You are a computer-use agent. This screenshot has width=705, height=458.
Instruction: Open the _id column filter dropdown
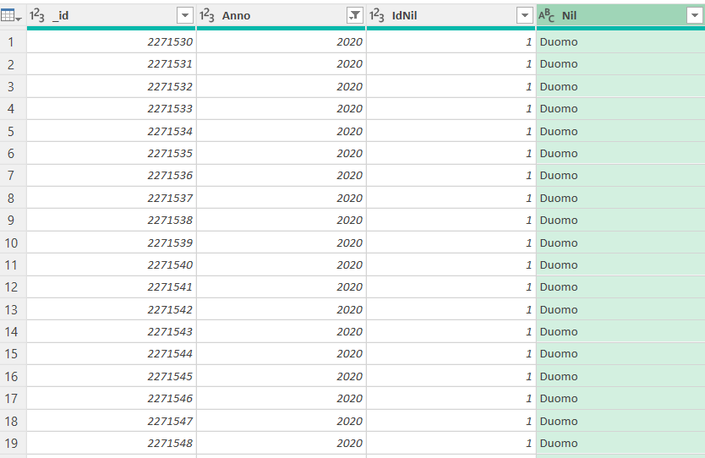tap(185, 15)
